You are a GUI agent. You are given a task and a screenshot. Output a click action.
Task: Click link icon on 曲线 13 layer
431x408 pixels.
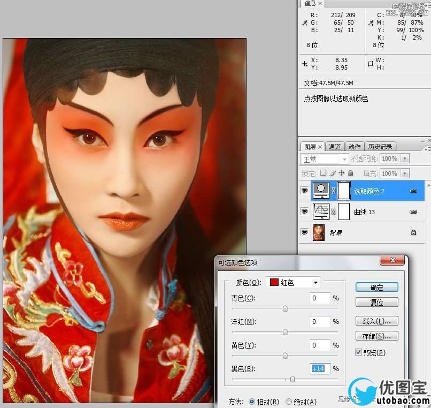[413, 211]
